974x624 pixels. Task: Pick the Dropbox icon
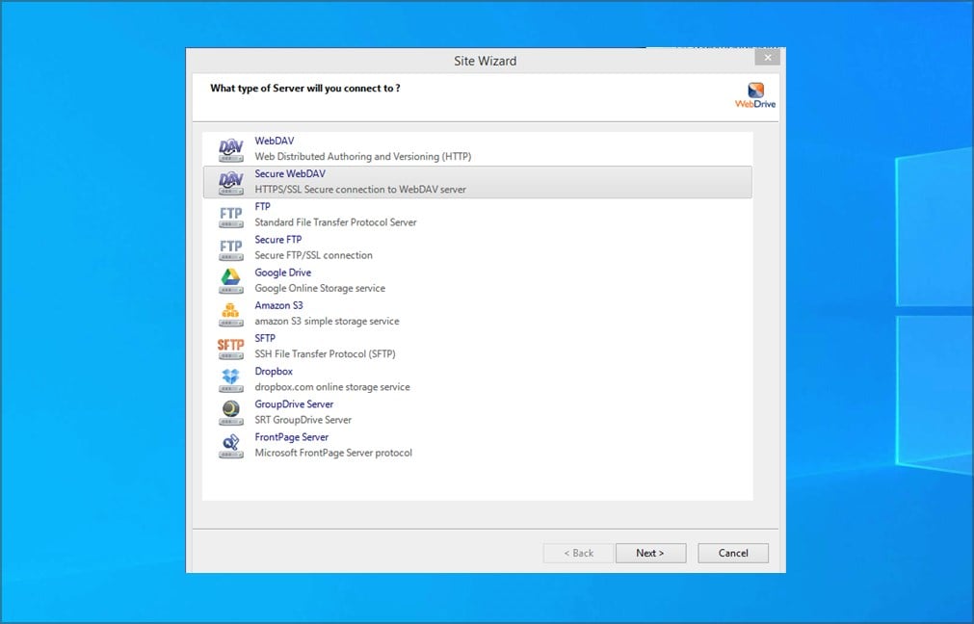230,380
